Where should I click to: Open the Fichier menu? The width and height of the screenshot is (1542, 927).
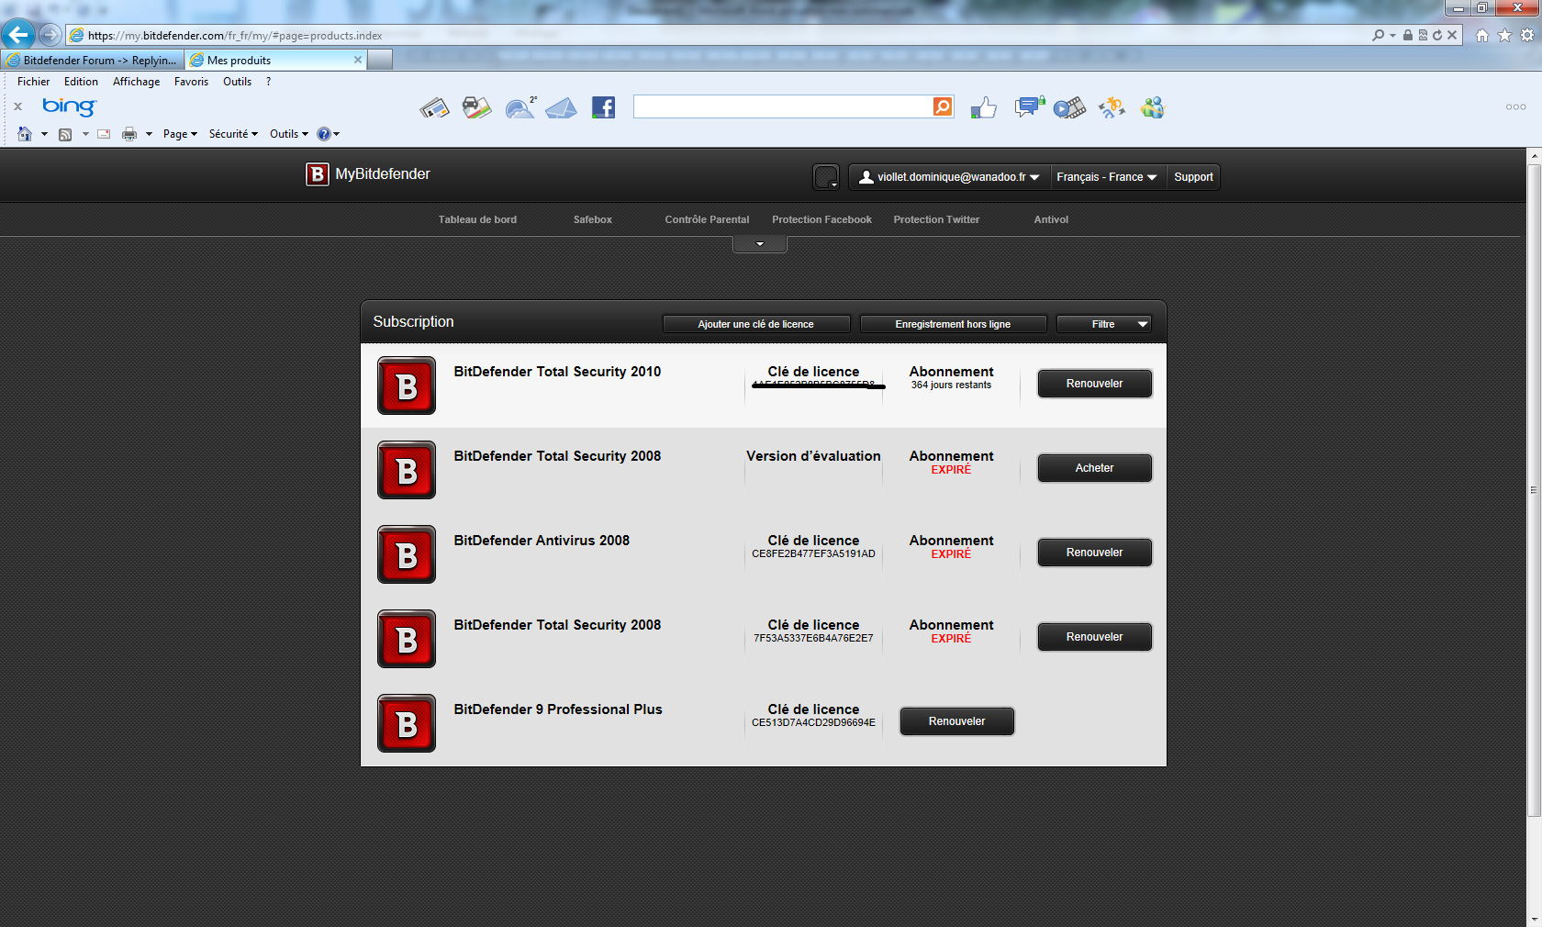34,82
